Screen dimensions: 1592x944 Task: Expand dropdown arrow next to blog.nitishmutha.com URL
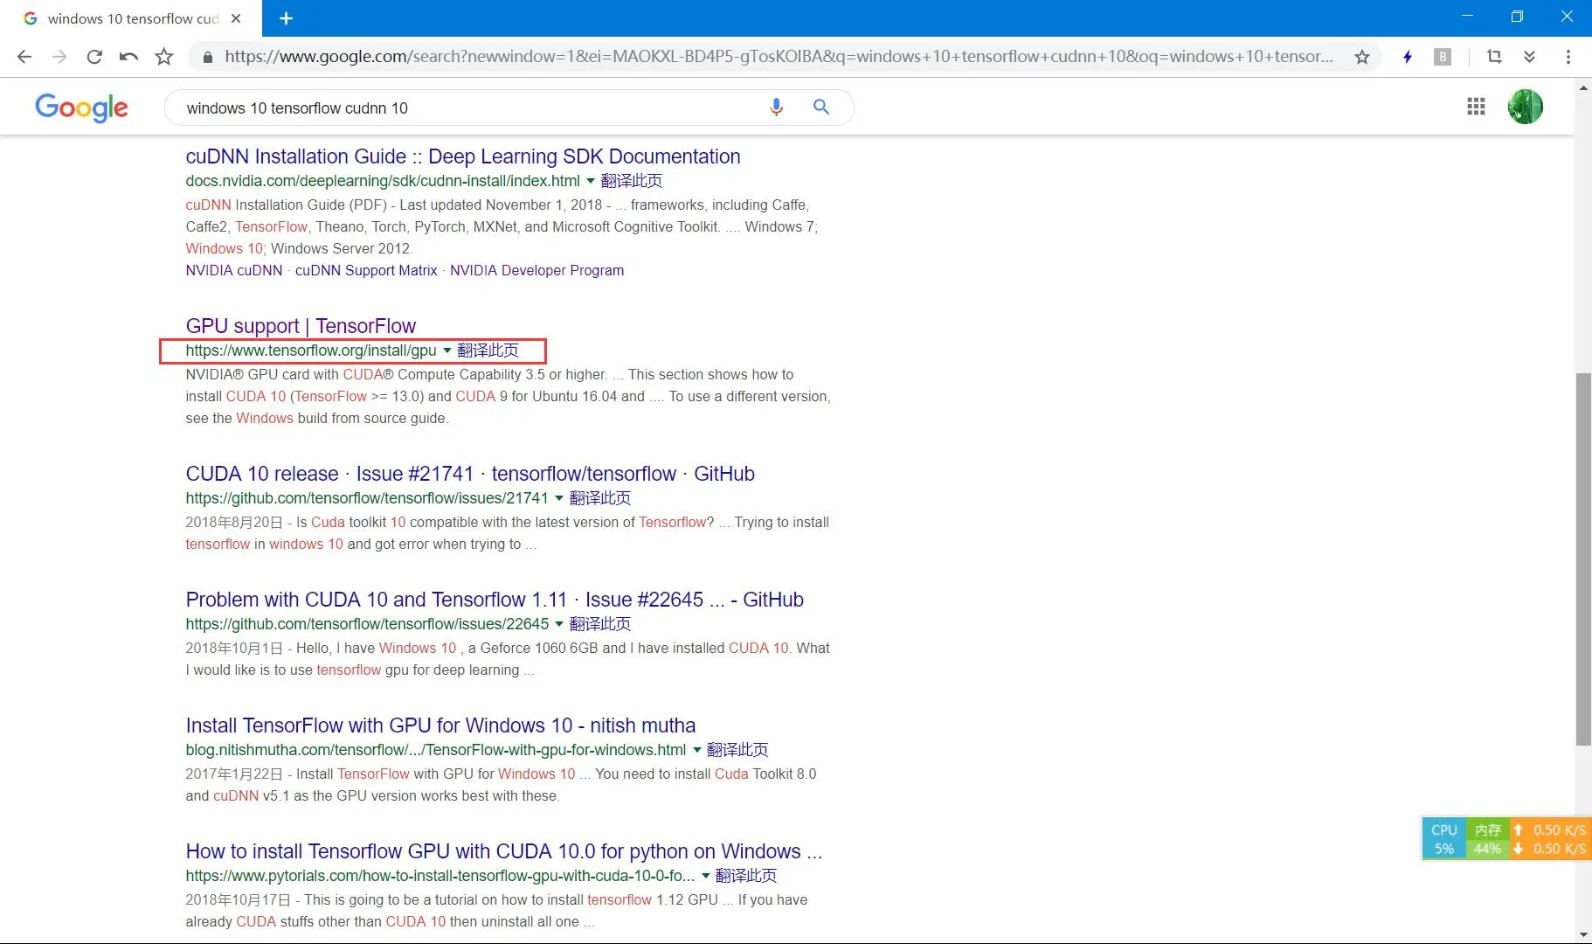click(696, 750)
